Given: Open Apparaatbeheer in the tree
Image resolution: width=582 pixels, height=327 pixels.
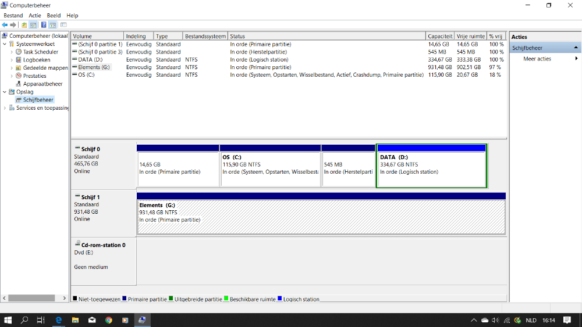Looking at the screenshot, I should pos(42,84).
